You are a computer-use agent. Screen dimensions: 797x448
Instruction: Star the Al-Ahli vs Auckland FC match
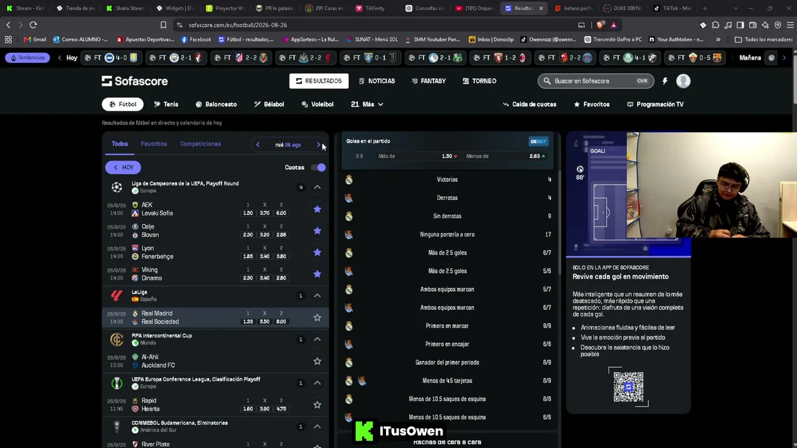point(317,361)
